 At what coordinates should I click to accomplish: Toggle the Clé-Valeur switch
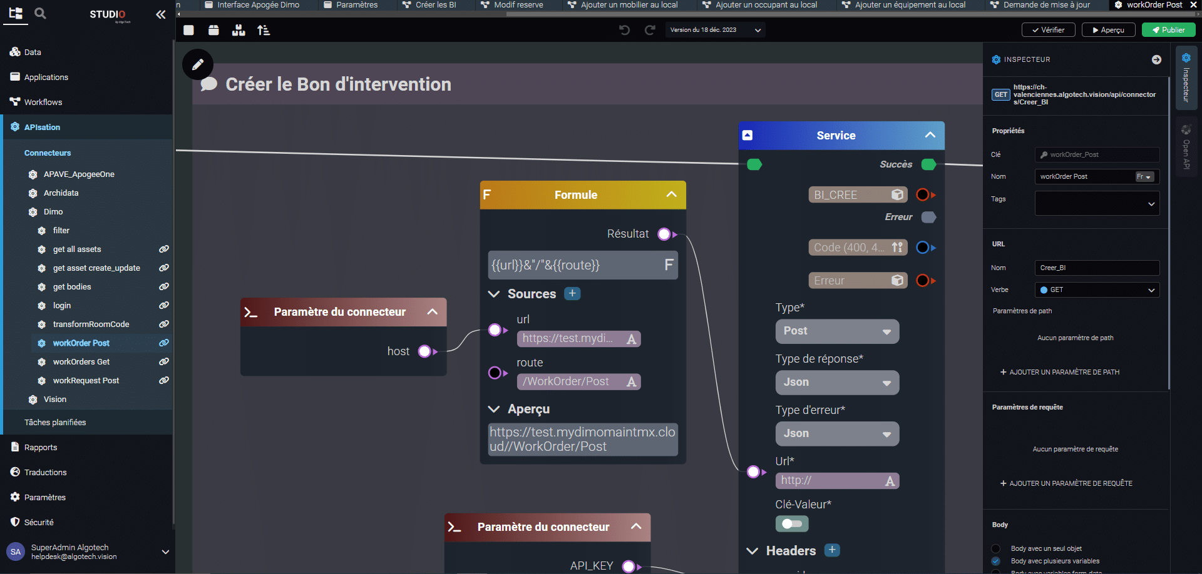pyautogui.click(x=792, y=523)
